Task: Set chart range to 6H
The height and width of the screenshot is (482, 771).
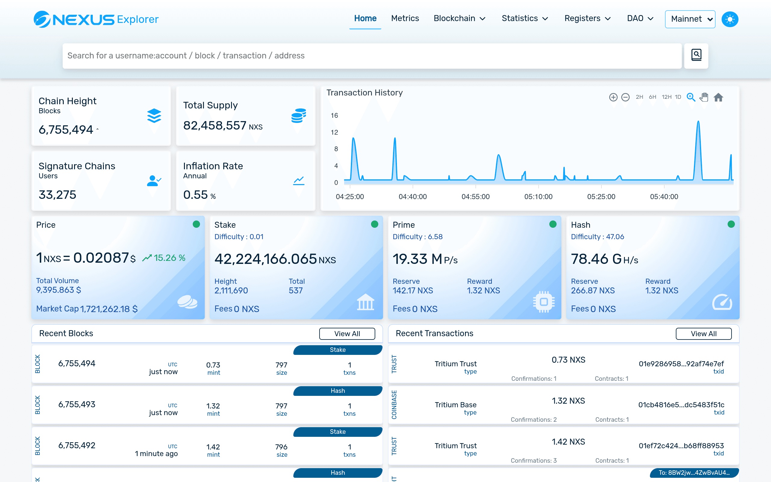Action: click(652, 97)
